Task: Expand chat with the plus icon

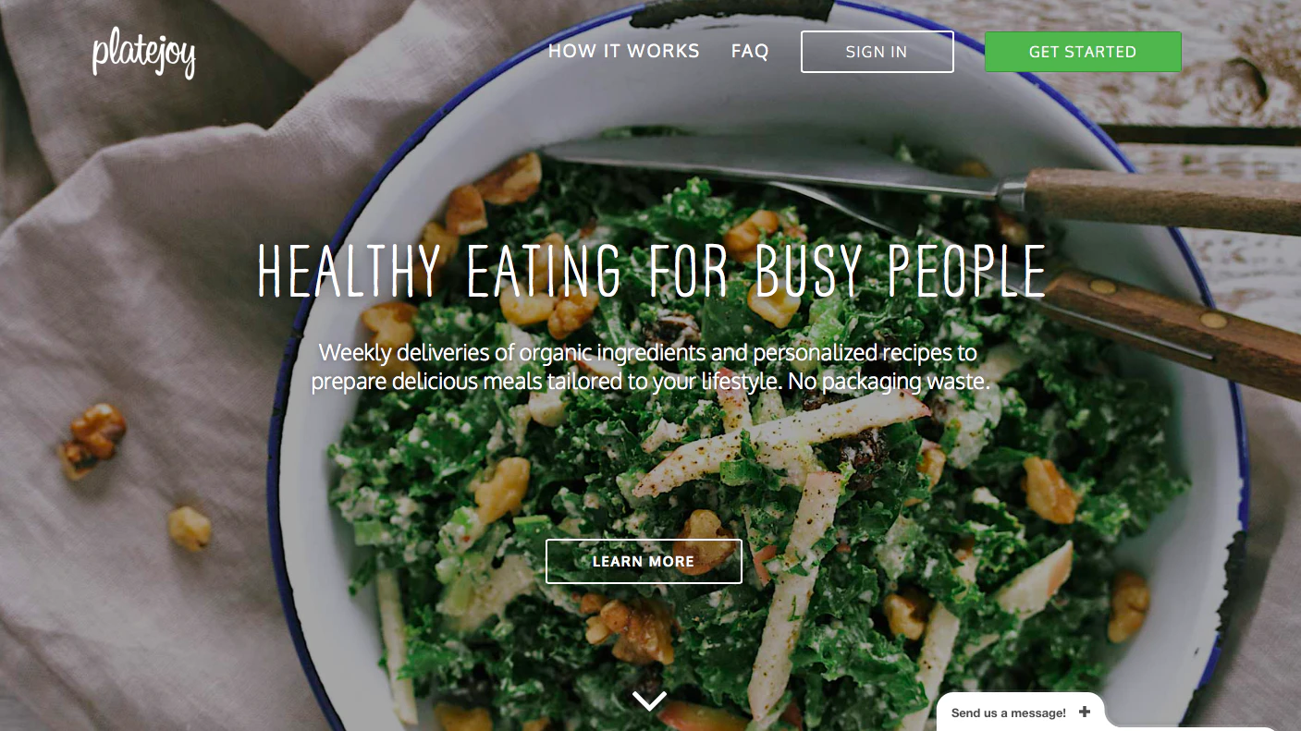Action: 1084,712
